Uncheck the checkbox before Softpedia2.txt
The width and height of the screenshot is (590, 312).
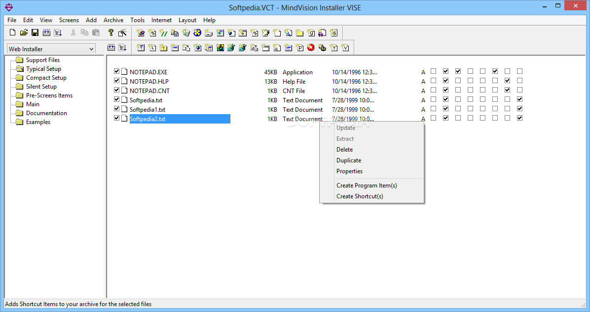click(x=116, y=118)
